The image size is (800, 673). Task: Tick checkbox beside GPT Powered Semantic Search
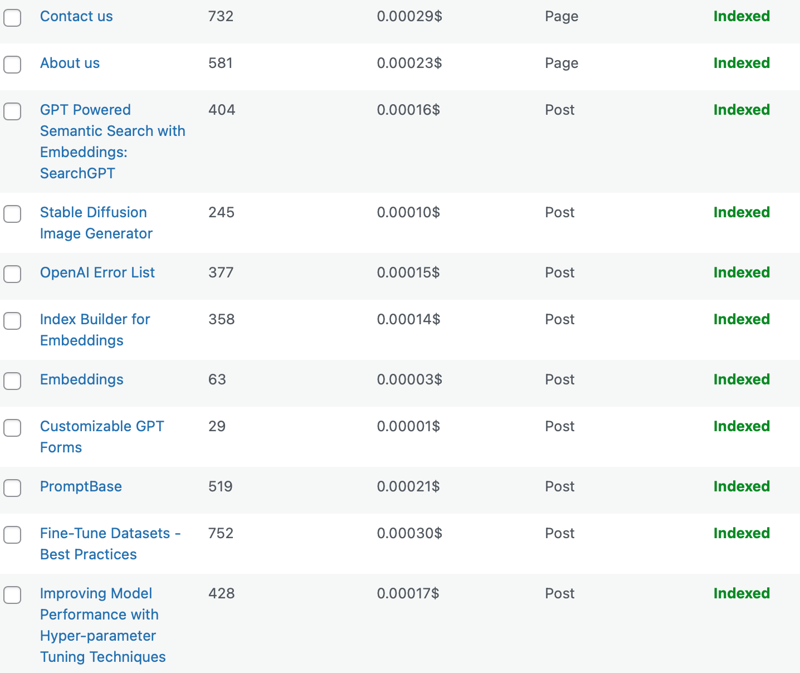click(x=12, y=111)
